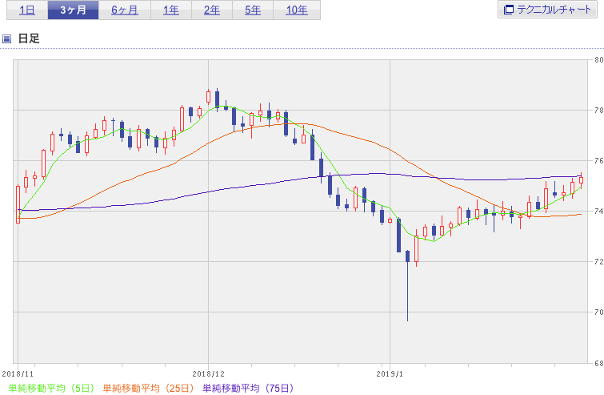The width and height of the screenshot is (604, 395).
Task: Click the 単純移動平均（75日） legend label
Action: (x=249, y=388)
